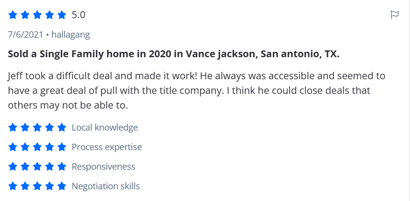Click last star beside Responsiveness
The width and height of the screenshot is (410, 201).
[62, 167]
